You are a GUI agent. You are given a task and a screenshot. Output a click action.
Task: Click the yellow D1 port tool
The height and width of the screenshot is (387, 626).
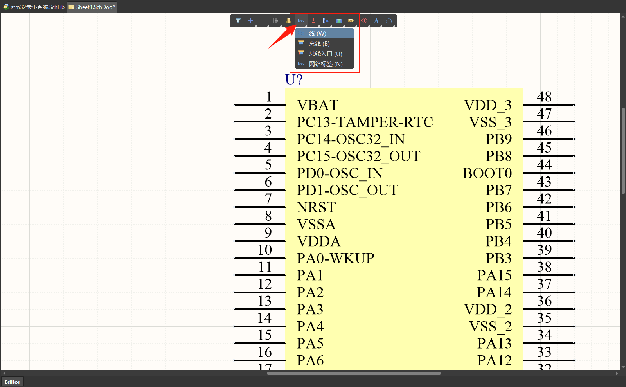(x=351, y=21)
